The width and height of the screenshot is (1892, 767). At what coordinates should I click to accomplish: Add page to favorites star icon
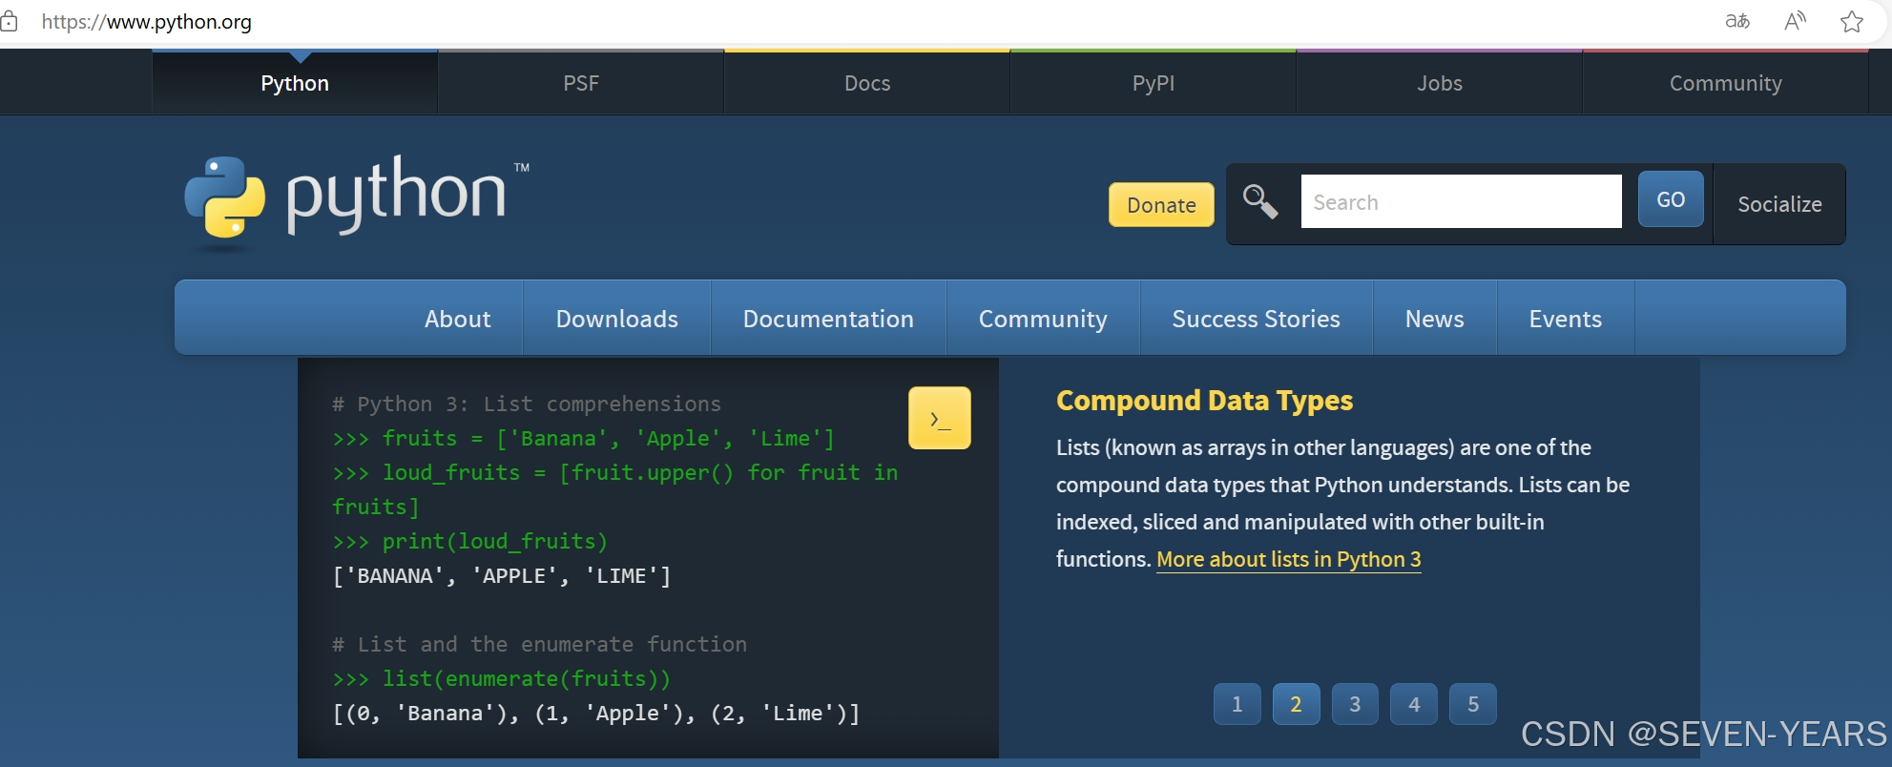coord(1852,21)
